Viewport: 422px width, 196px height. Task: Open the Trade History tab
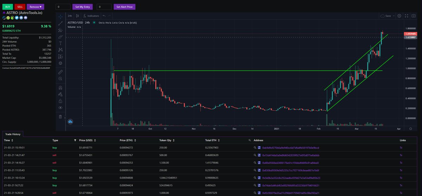[x=12, y=134]
